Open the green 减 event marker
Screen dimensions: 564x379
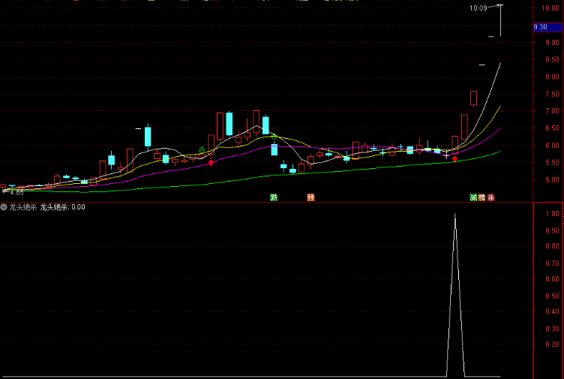click(473, 197)
